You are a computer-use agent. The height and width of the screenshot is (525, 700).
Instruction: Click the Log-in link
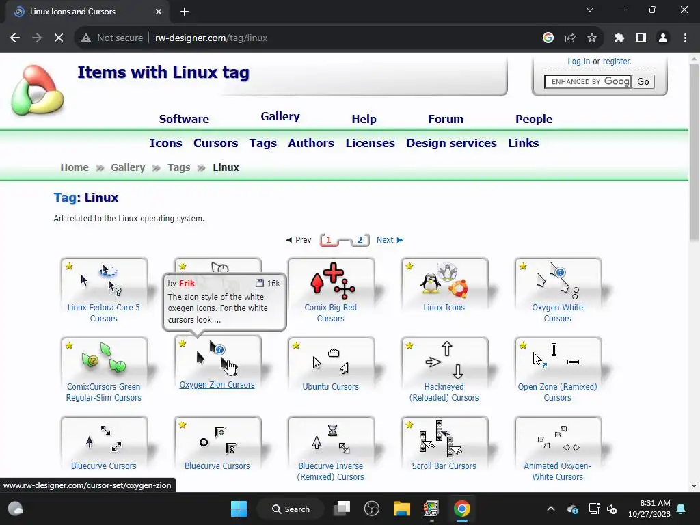pos(578,61)
